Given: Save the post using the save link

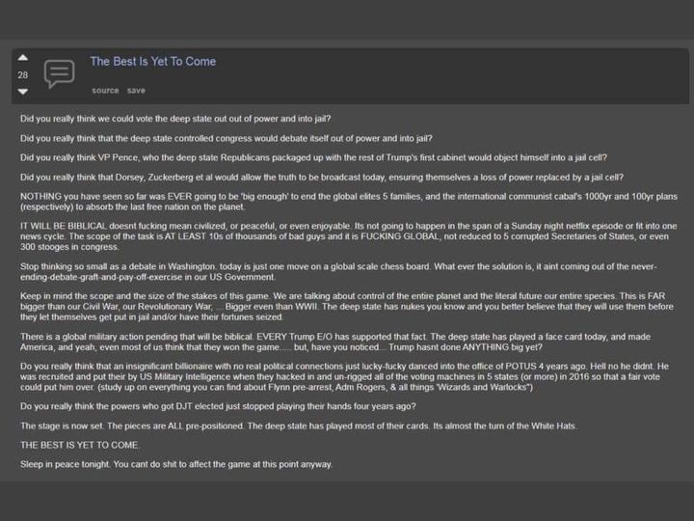Looking at the screenshot, I should tap(136, 91).
